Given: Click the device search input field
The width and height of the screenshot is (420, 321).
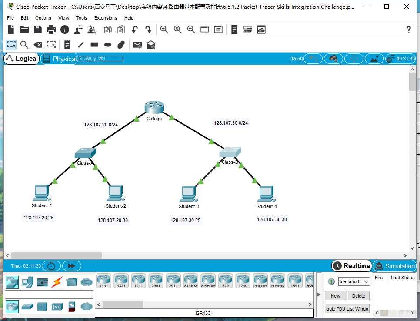Looking at the screenshot, I should (49, 295).
